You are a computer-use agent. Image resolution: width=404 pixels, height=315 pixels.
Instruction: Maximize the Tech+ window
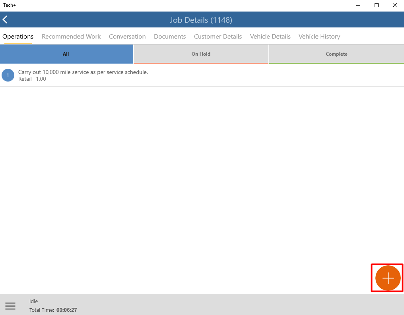pyautogui.click(x=377, y=5)
